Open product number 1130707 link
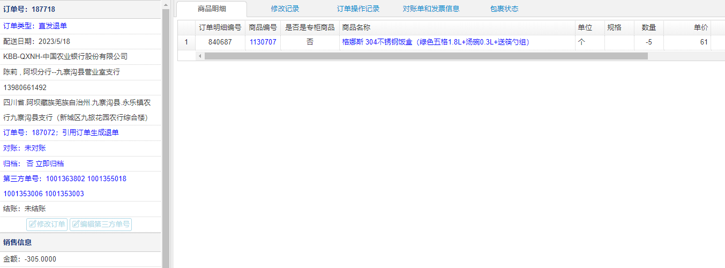The image size is (725, 268). click(x=263, y=42)
